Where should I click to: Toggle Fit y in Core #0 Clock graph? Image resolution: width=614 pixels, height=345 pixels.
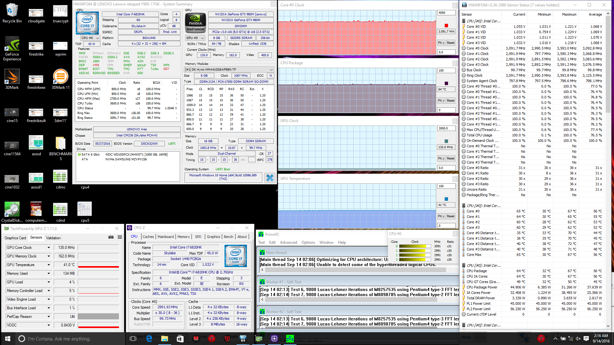click(x=441, y=43)
